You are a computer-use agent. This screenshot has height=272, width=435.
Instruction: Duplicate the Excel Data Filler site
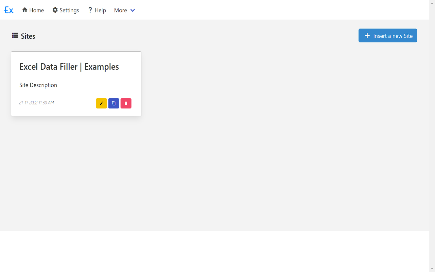[x=114, y=103]
